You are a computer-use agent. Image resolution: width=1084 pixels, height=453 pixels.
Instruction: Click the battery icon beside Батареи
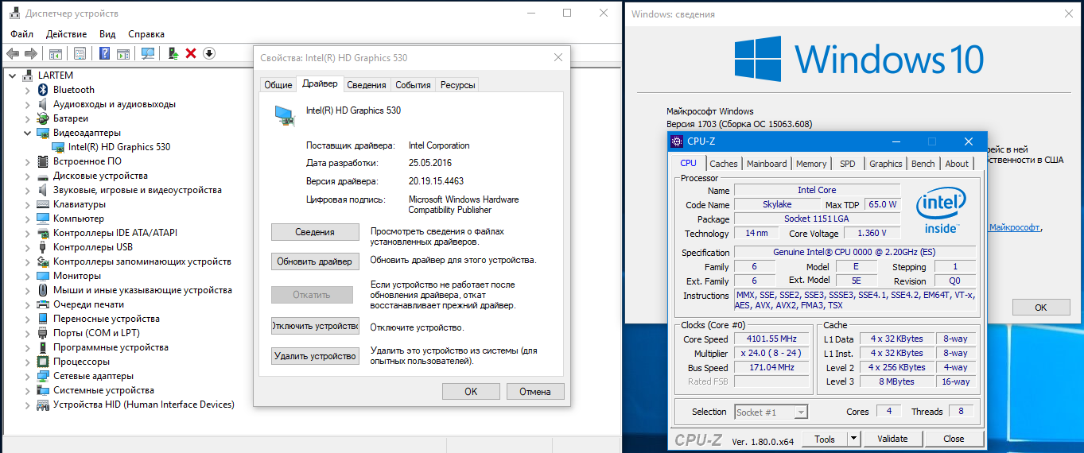click(44, 118)
